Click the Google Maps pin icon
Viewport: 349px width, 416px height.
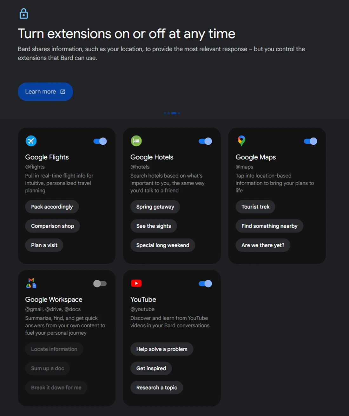(241, 141)
